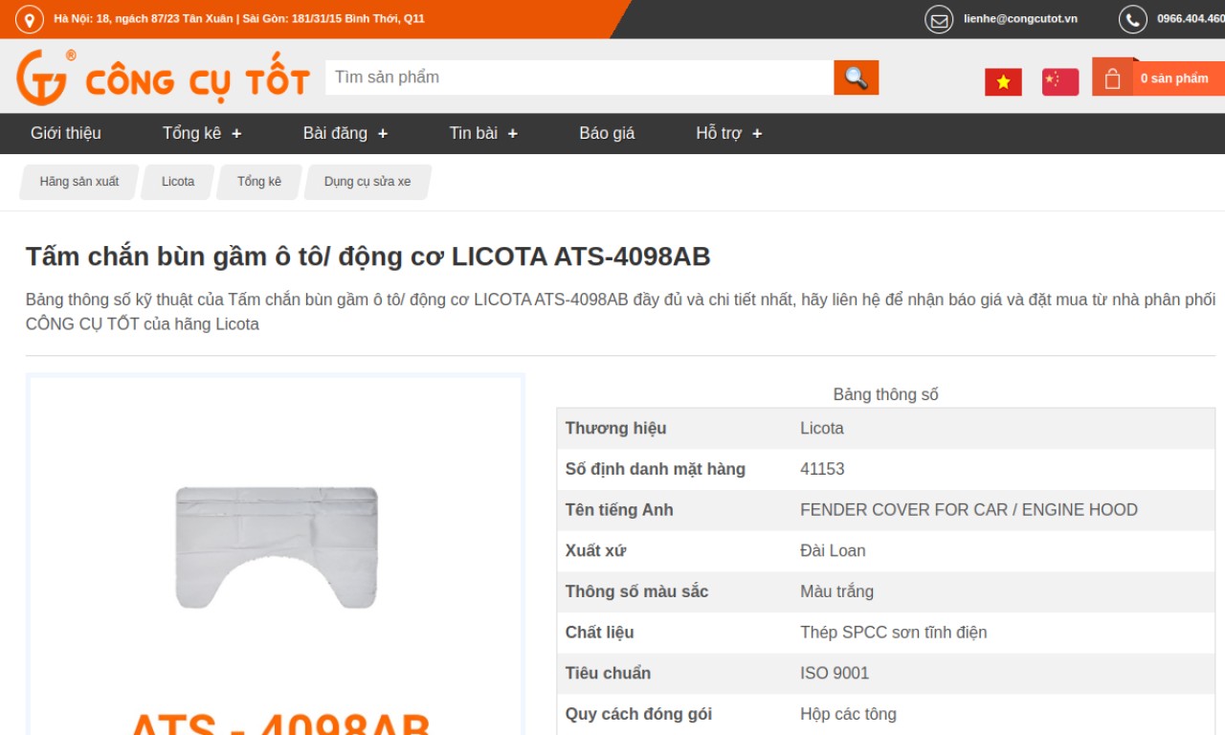Expand the Tin bài menu plus sign

point(513,134)
